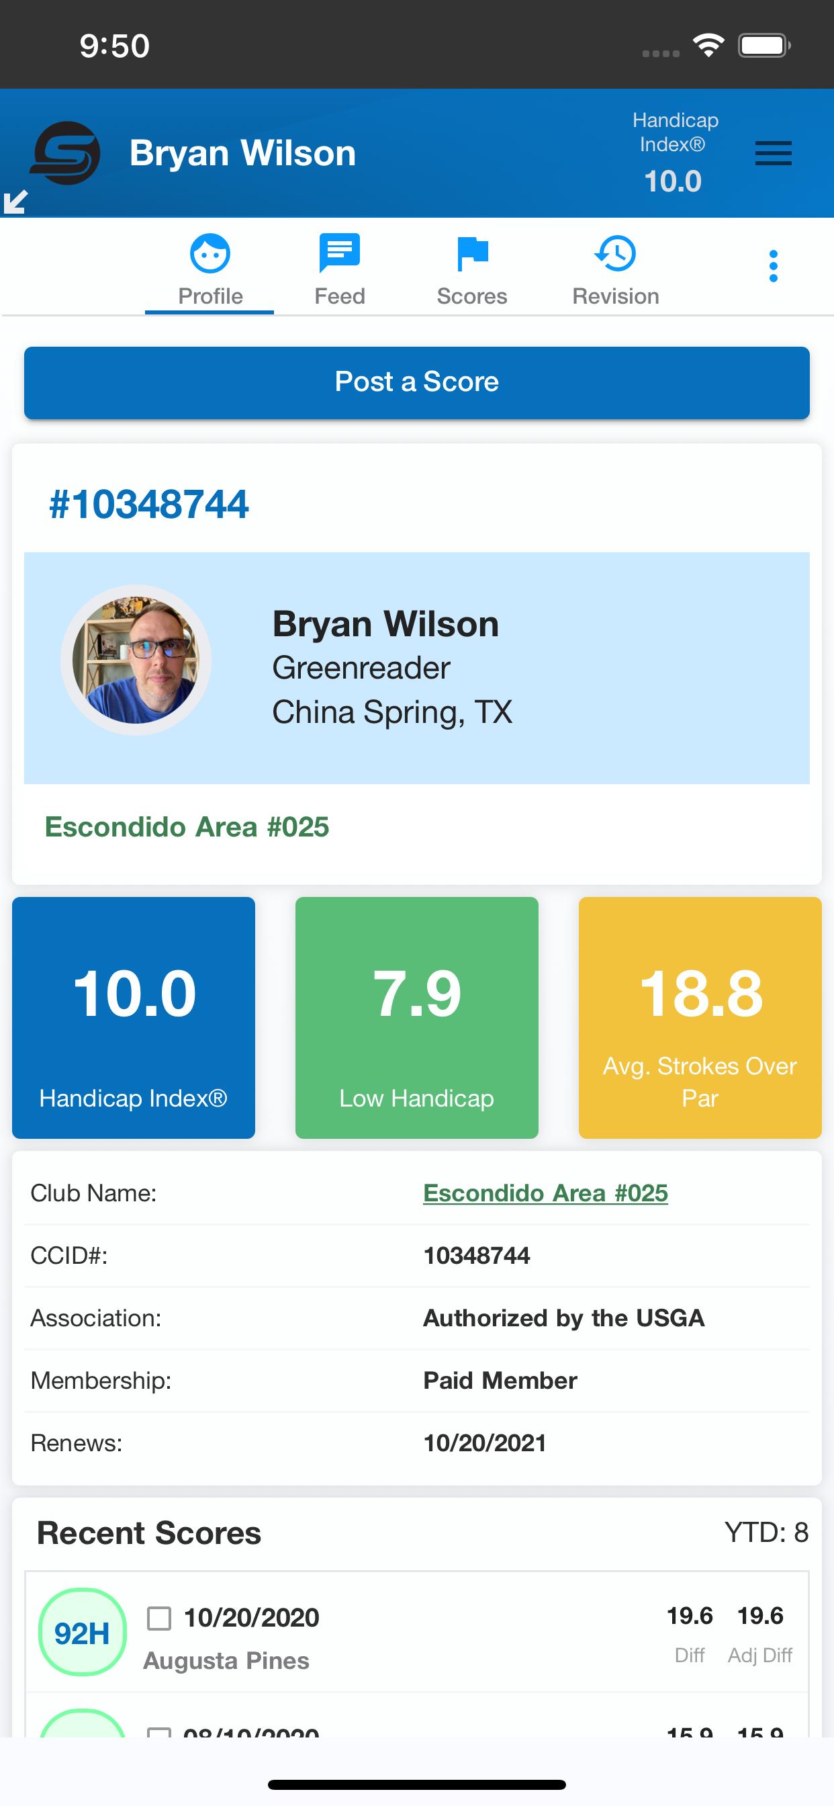Viewport: 834px width, 1806px height.
Task: Tap Bryan Wilson's profile photo
Action: pos(136,660)
